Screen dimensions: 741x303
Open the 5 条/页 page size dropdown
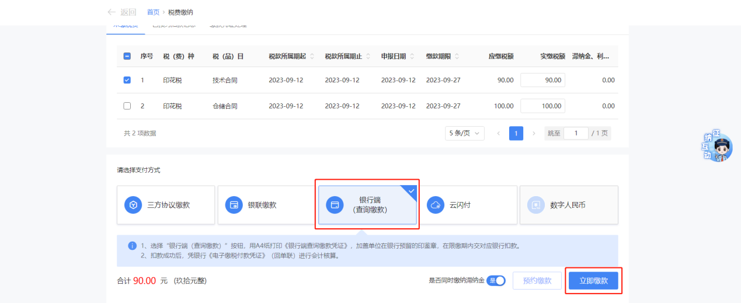point(464,133)
